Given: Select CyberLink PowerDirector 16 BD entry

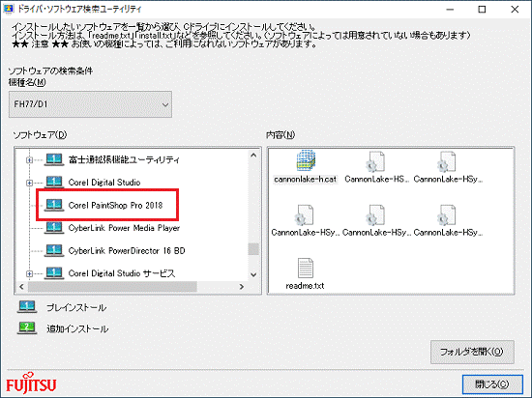Looking at the screenshot, I should click(127, 250).
